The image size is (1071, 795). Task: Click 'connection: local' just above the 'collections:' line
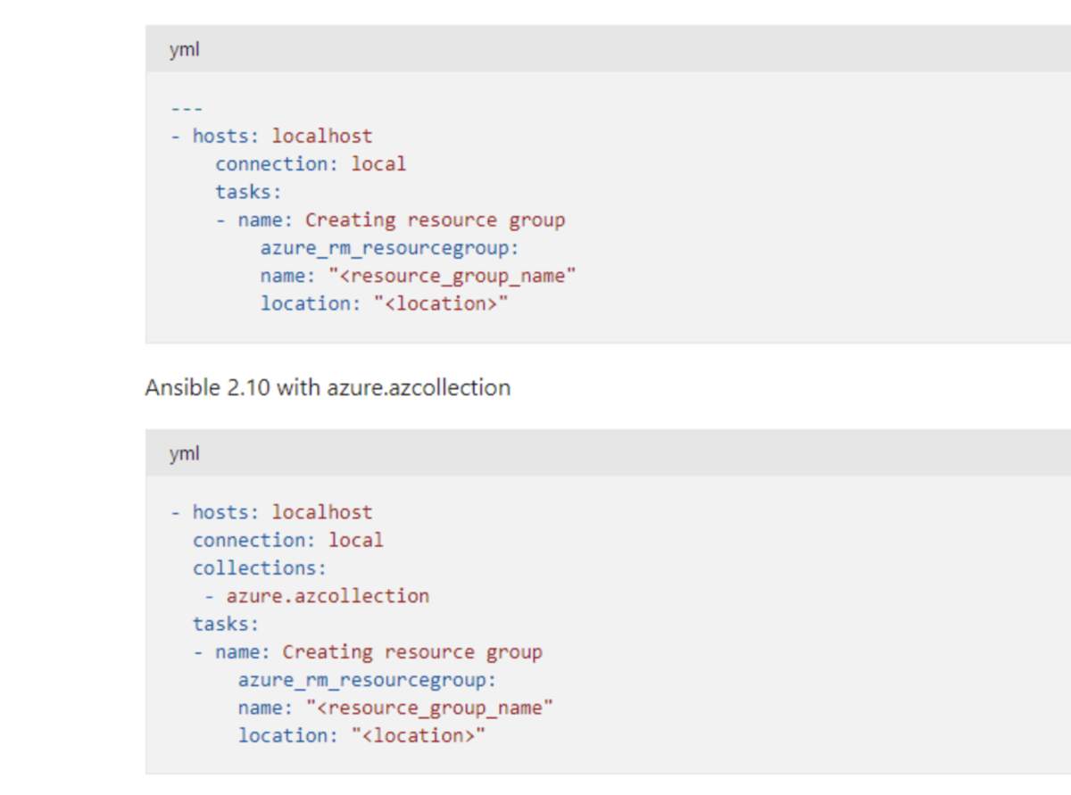[x=288, y=541]
